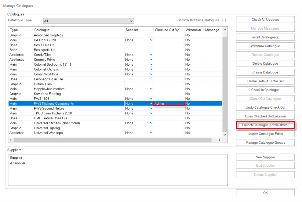Image resolution: width=302 pixels, height=202 pixels.
Task: Click the Withdrawn column header
Action: pos(194,30)
